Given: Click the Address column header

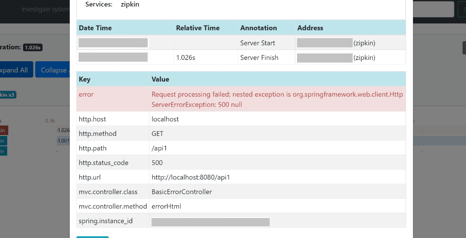Looking at the screenshot, I should click(310, 28).
